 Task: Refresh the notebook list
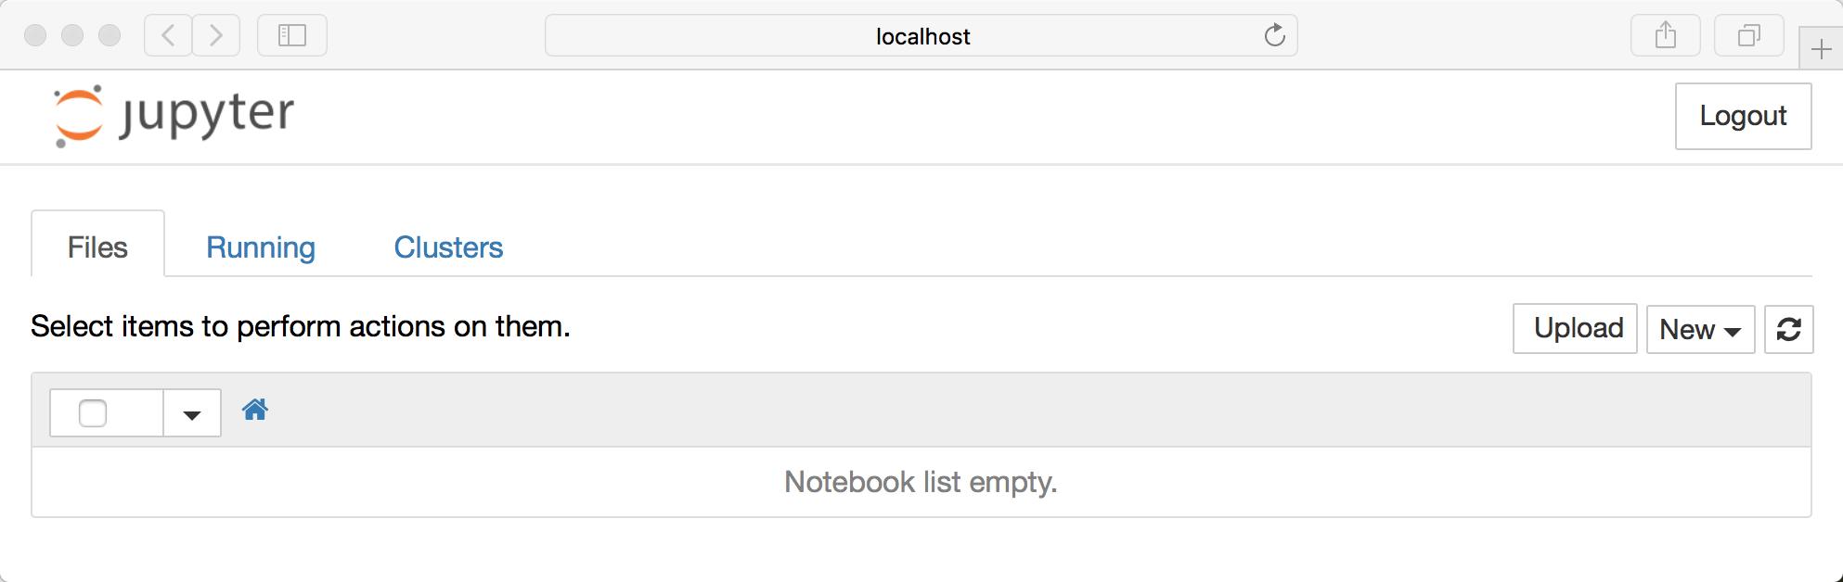1788,329
